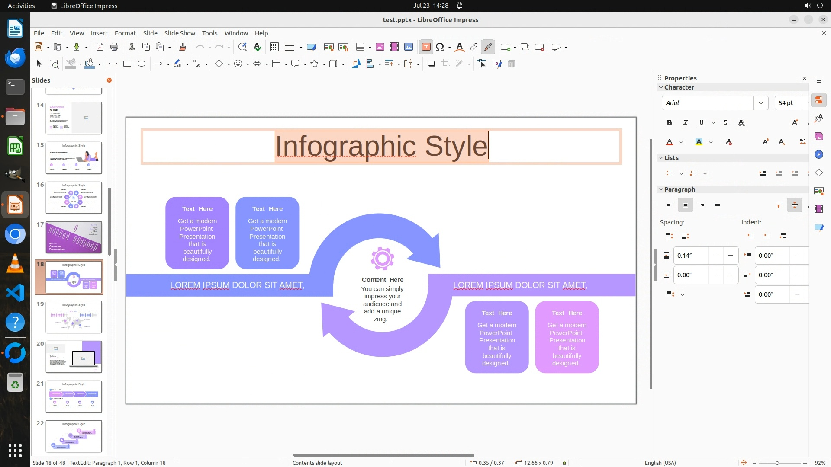This screenshot has height=467, width=831.
Task: Select the Rectangle drawing tool
Action: 127,64
